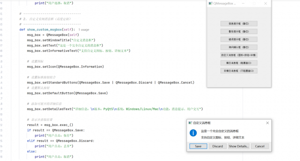The image size is (300, 161).
Task: Click the setDetailedText code line
Action: point(115,109)
